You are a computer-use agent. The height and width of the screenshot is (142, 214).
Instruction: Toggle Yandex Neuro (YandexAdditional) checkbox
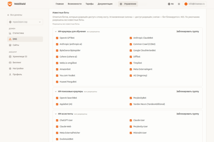(x=131, y=104)
